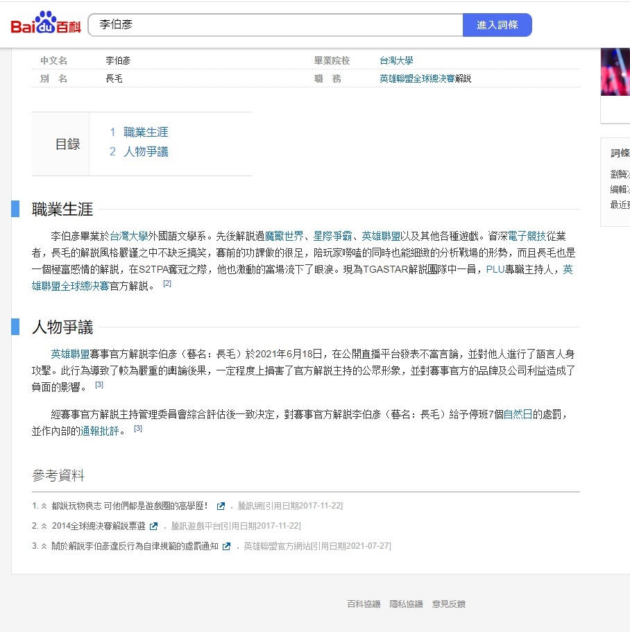Click source text 騰訊網[引用日期2017-11-22]

click(290, 506)
